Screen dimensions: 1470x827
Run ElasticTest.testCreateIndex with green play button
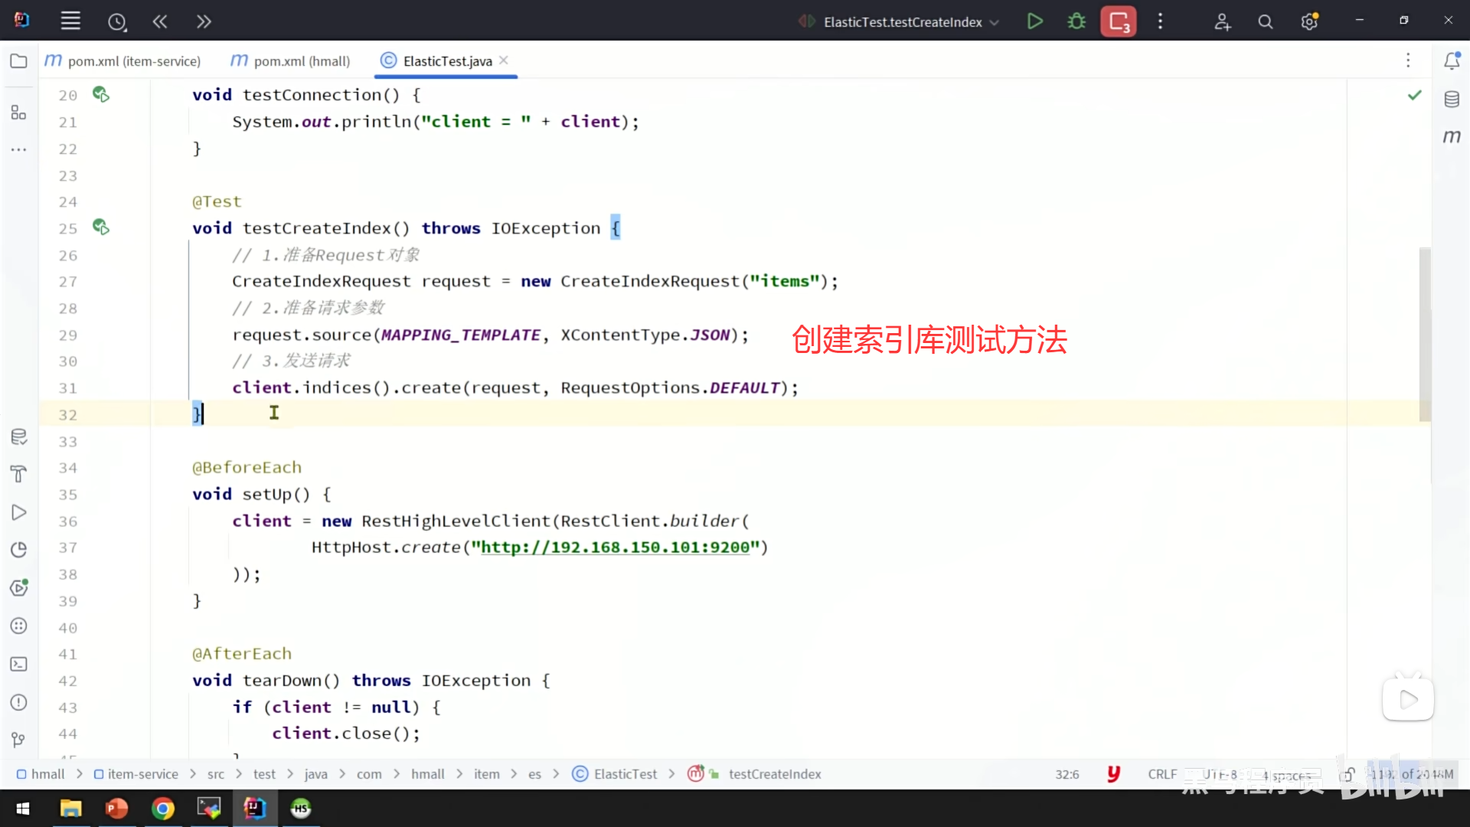1034,21
